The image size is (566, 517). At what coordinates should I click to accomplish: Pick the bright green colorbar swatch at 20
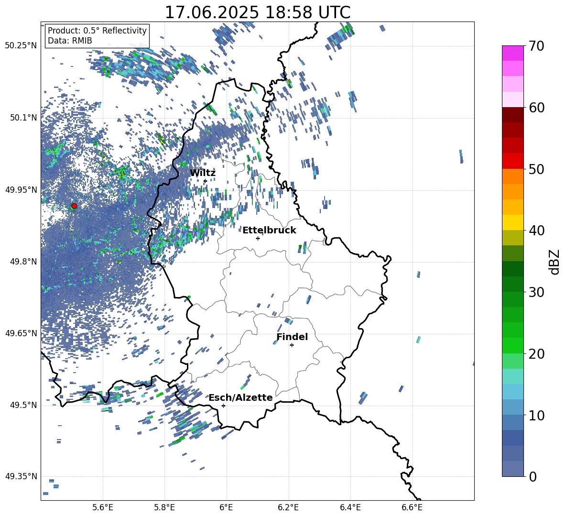tap(512, 345)
